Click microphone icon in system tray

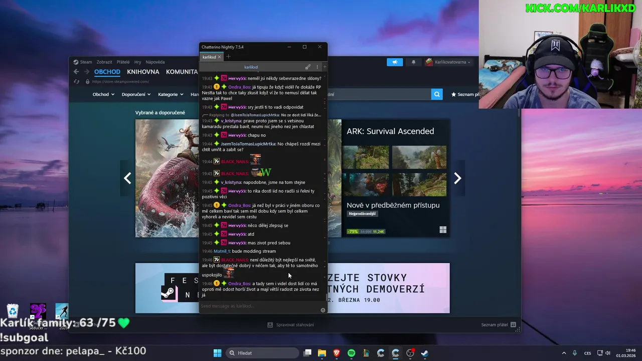pos(575,353)
